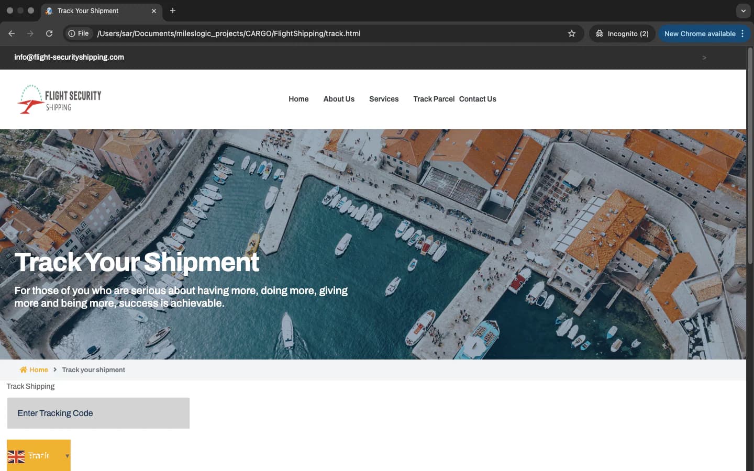Expand the tab search chevron
This screenshot has height=471, width=754.
(743, 10)
